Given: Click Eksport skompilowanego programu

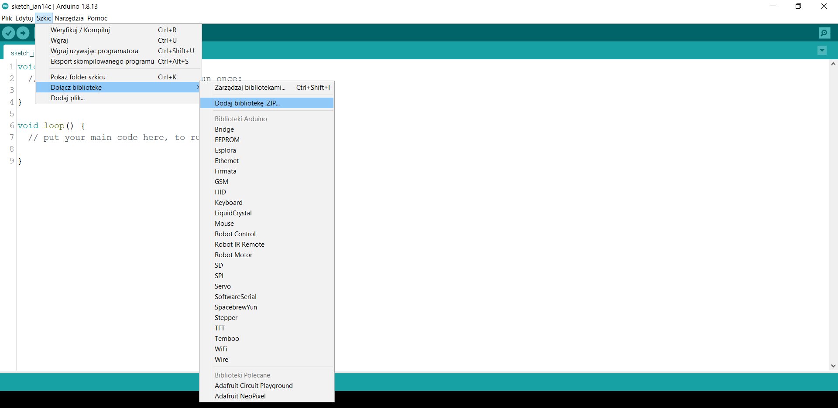Looking at the screenshot, I should coord(102,61).
